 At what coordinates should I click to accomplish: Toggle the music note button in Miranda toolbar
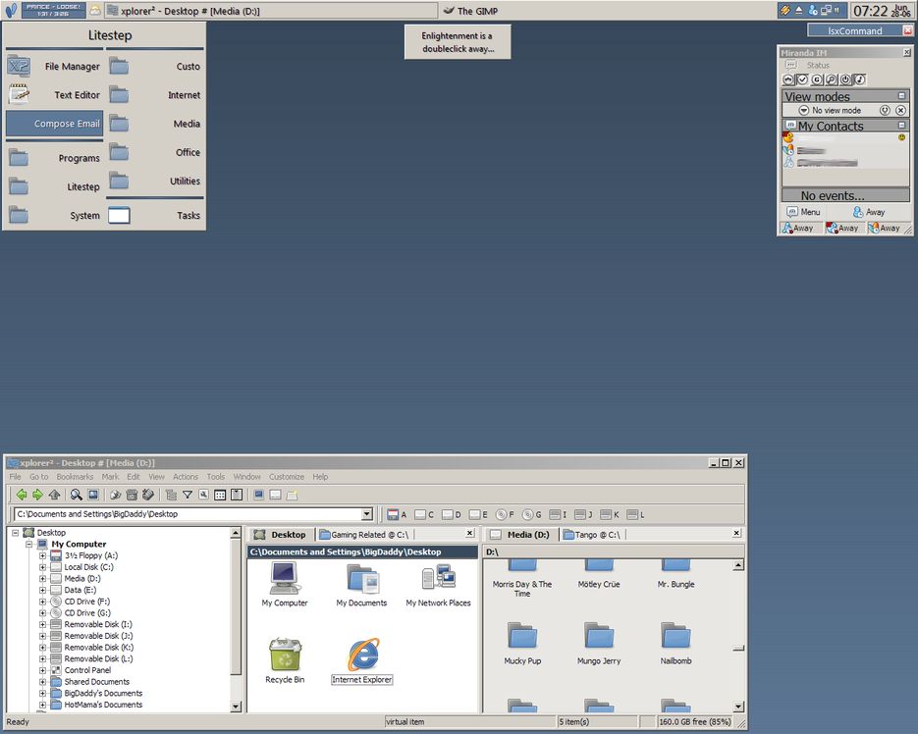(x=859, y=79)
